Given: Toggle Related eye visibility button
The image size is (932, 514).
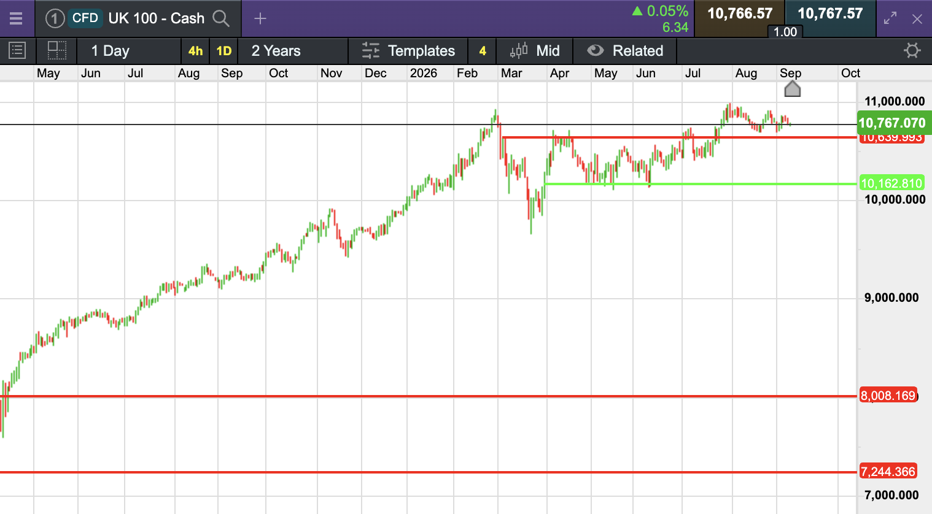Looking at the screenshot, I should pyautogui.click(x=596, y=50).
